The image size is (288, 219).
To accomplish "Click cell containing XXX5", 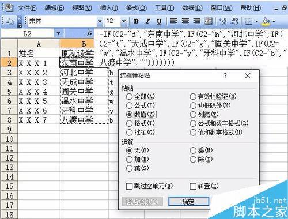I will click(39, 101).
